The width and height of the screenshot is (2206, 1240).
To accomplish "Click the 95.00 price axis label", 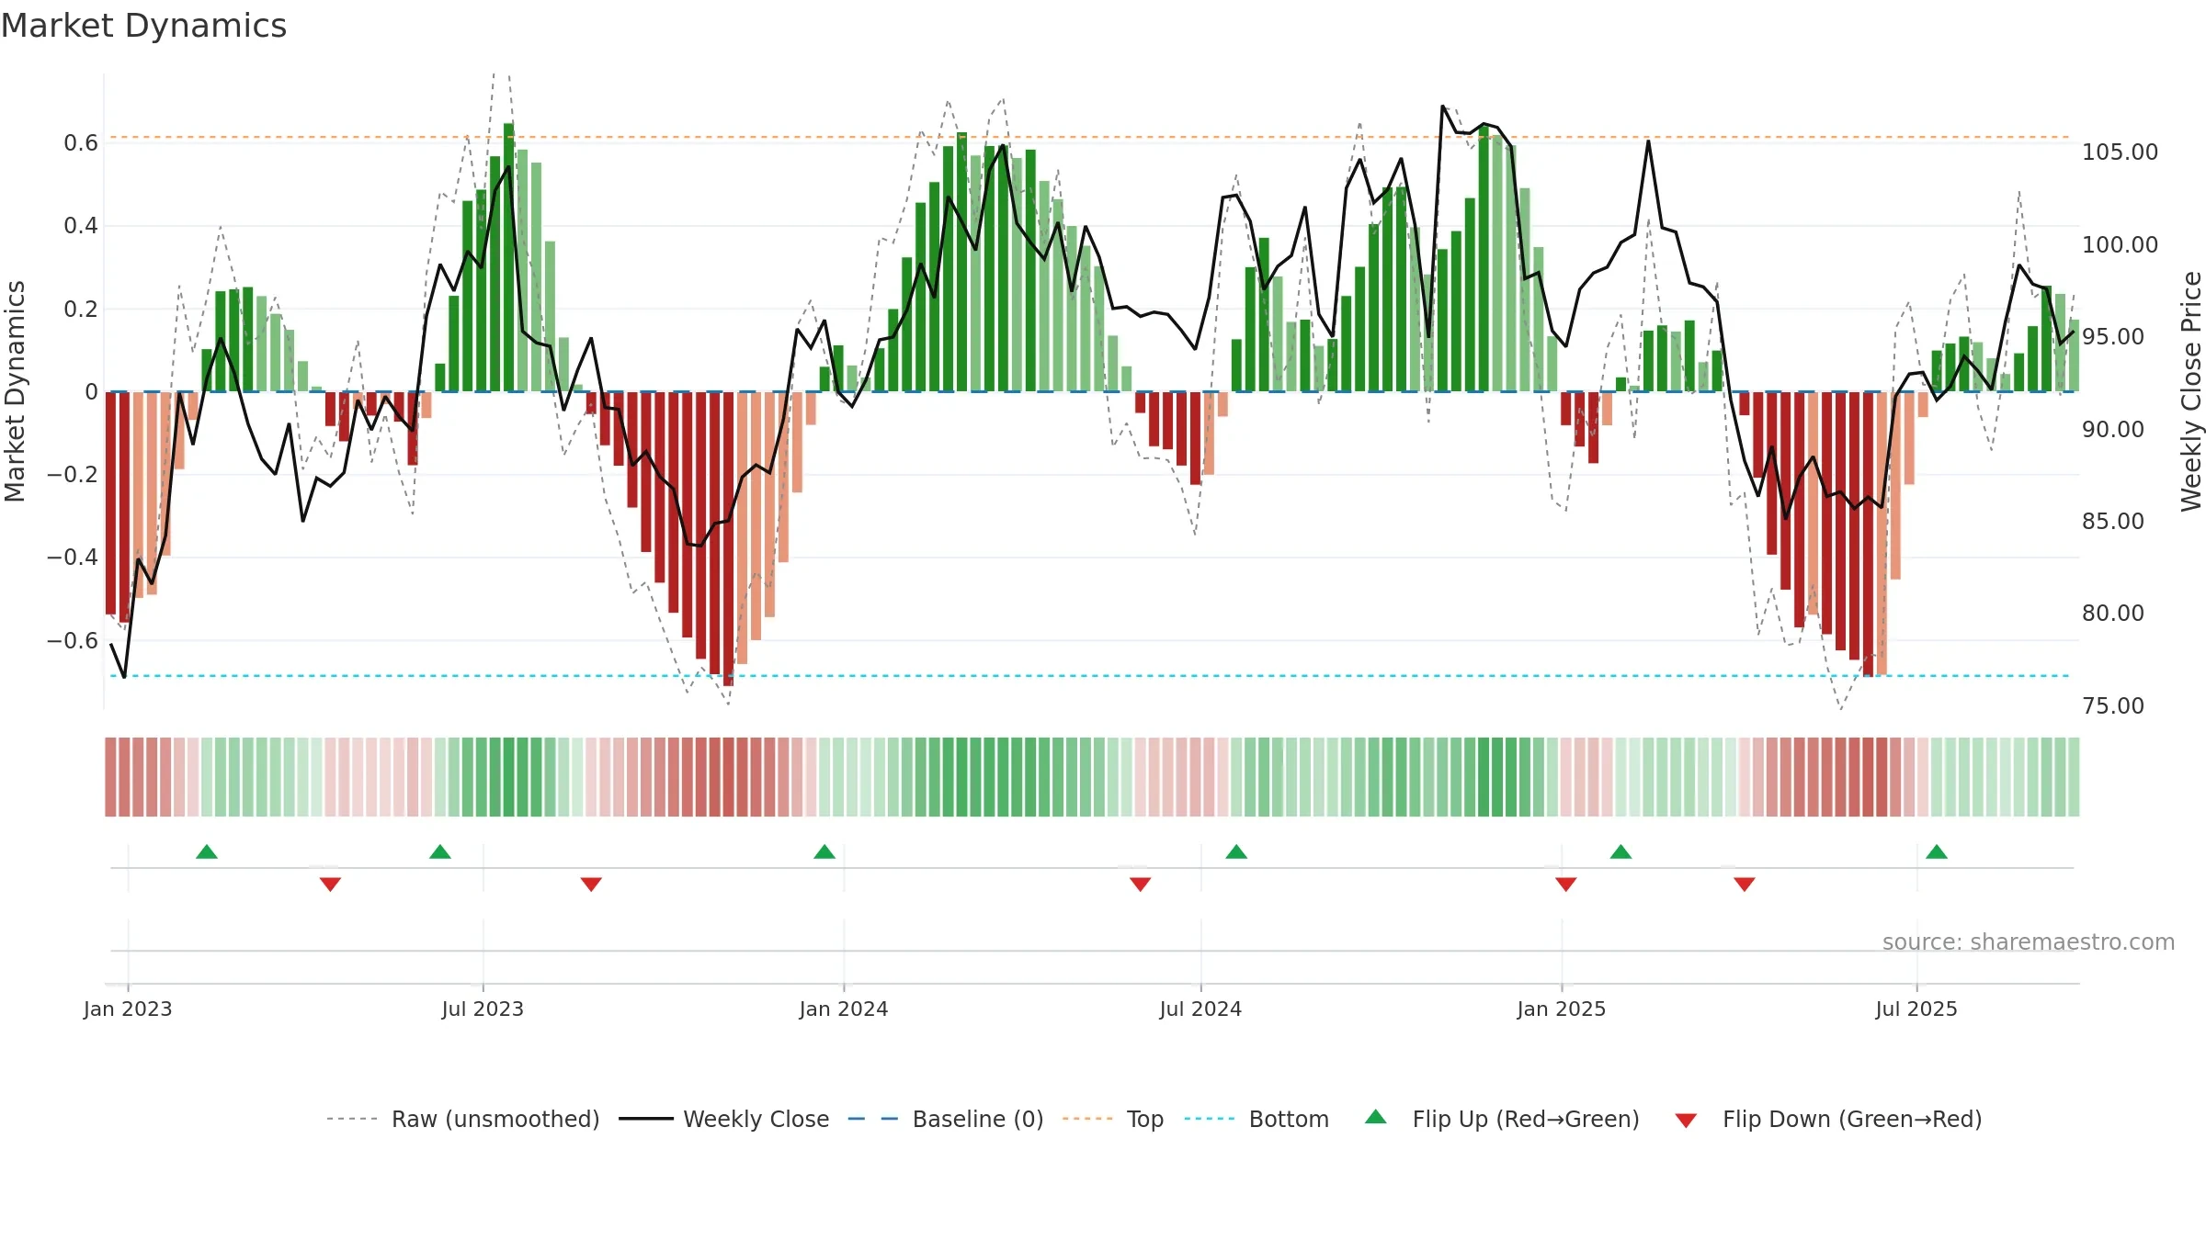I will coord(2113,336).
